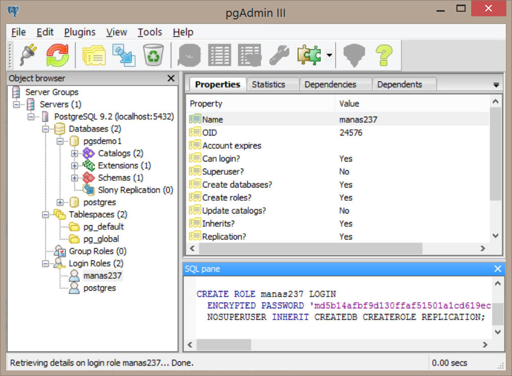Select the manas237 login role
512x376 pixels.
coord(103,276)
